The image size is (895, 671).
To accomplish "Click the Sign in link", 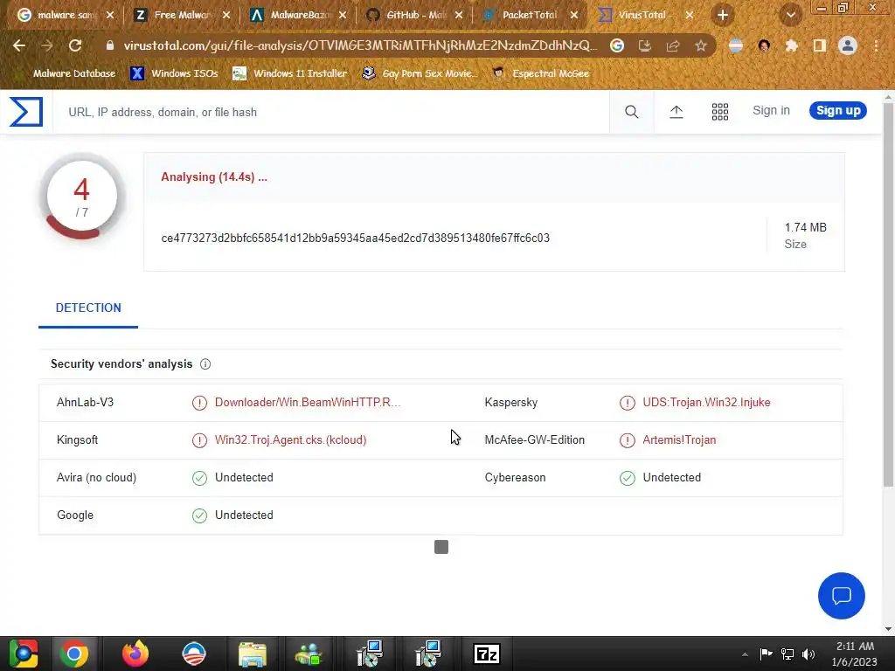I will click(771, 111).
